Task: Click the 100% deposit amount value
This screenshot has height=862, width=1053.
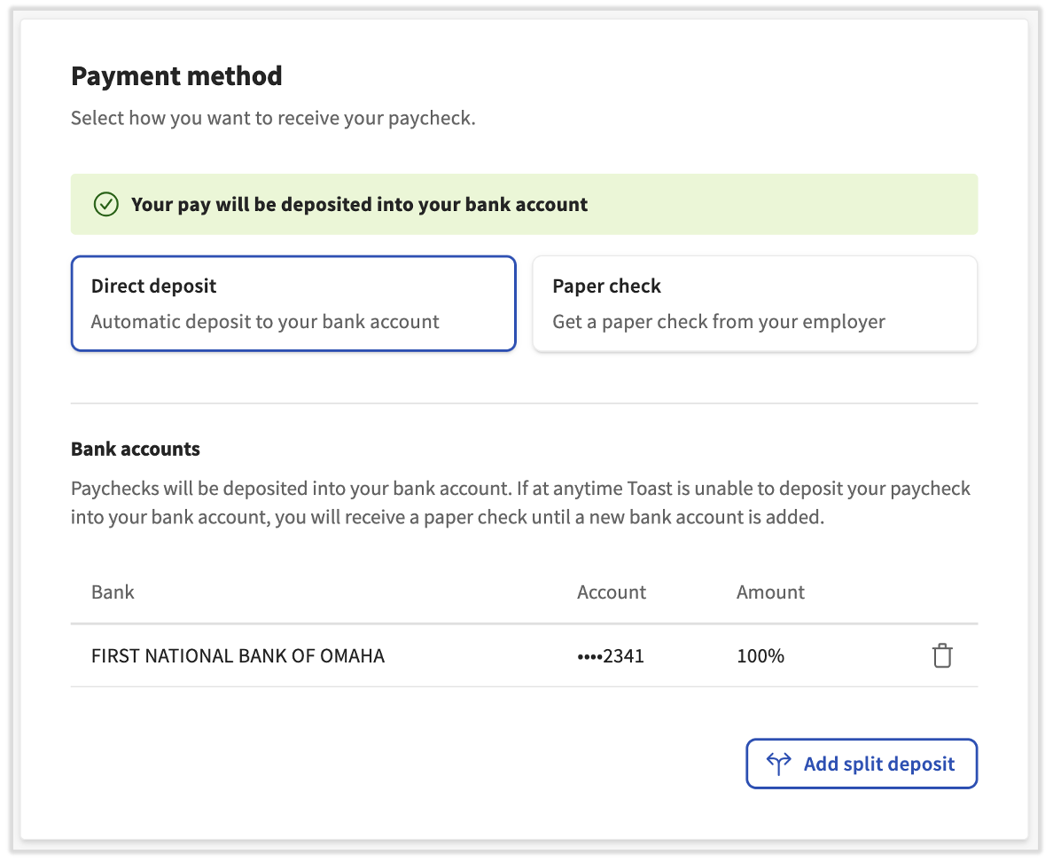Action: tap(760, 655)
